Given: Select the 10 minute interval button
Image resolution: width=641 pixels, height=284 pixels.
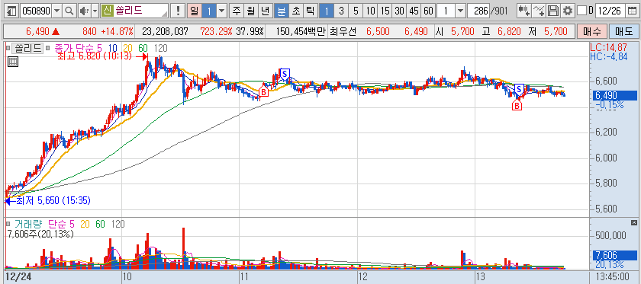Looking at the screenshot, I should 370,11.
